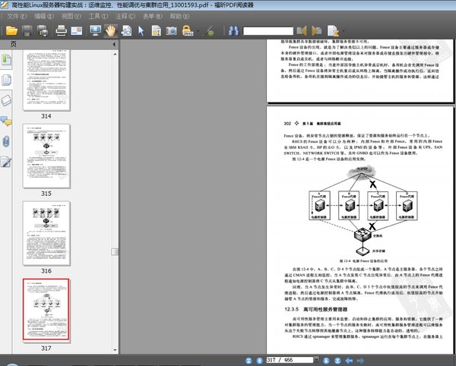This screenshot has width=456, height=366.
Task: Select page thumbnail 316
Action: (x=46, y=233)
